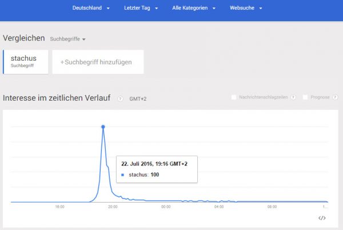The height and width of the screenshot is (230, 343).
Task: Toggle the Prognose checkbox
Action: click(305, 97)
